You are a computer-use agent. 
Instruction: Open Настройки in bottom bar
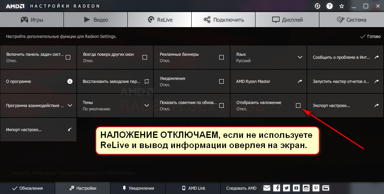82,188
